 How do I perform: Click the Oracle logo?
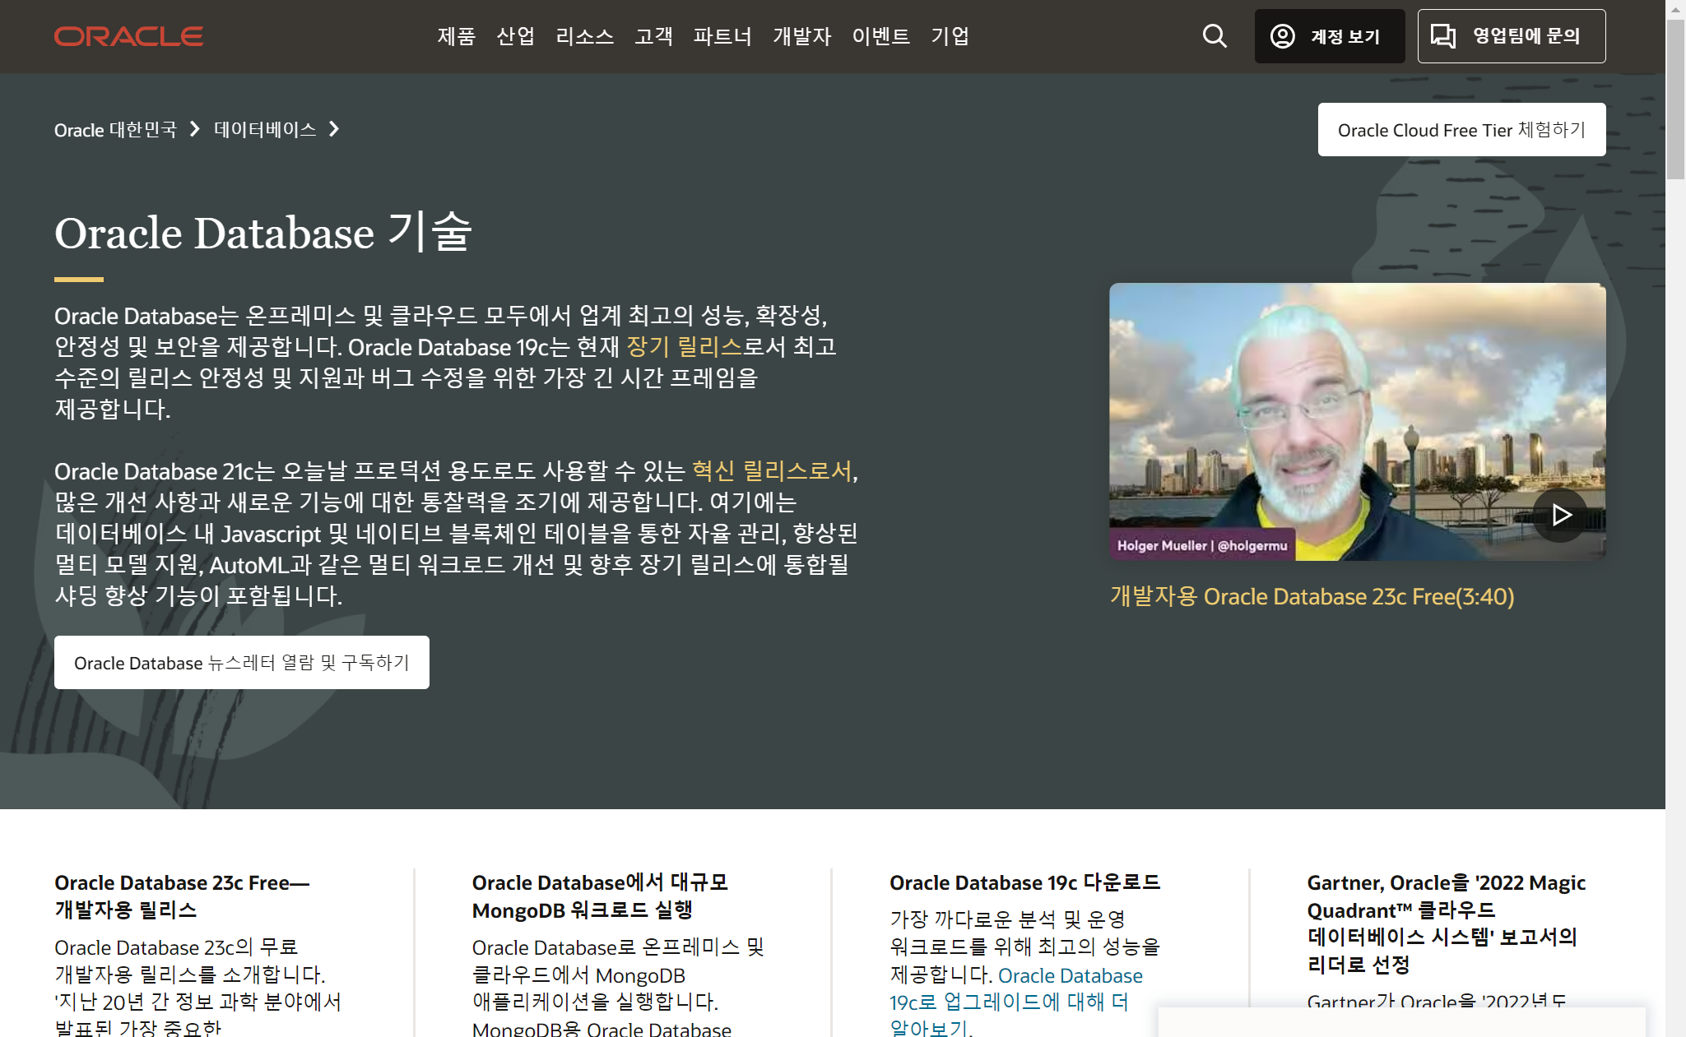[x=128, y=36]
